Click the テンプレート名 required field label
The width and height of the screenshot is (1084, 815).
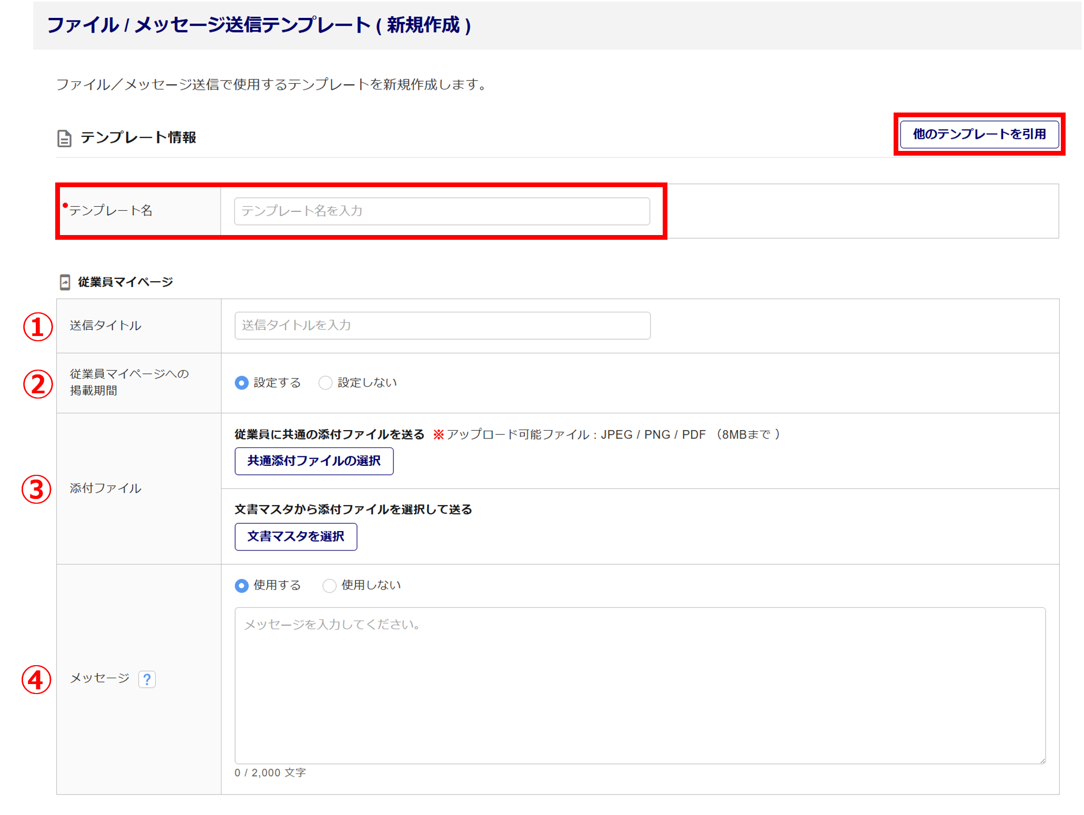[111, 211]
